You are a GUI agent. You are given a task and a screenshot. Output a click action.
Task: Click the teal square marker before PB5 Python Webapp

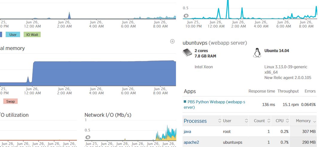185,102
